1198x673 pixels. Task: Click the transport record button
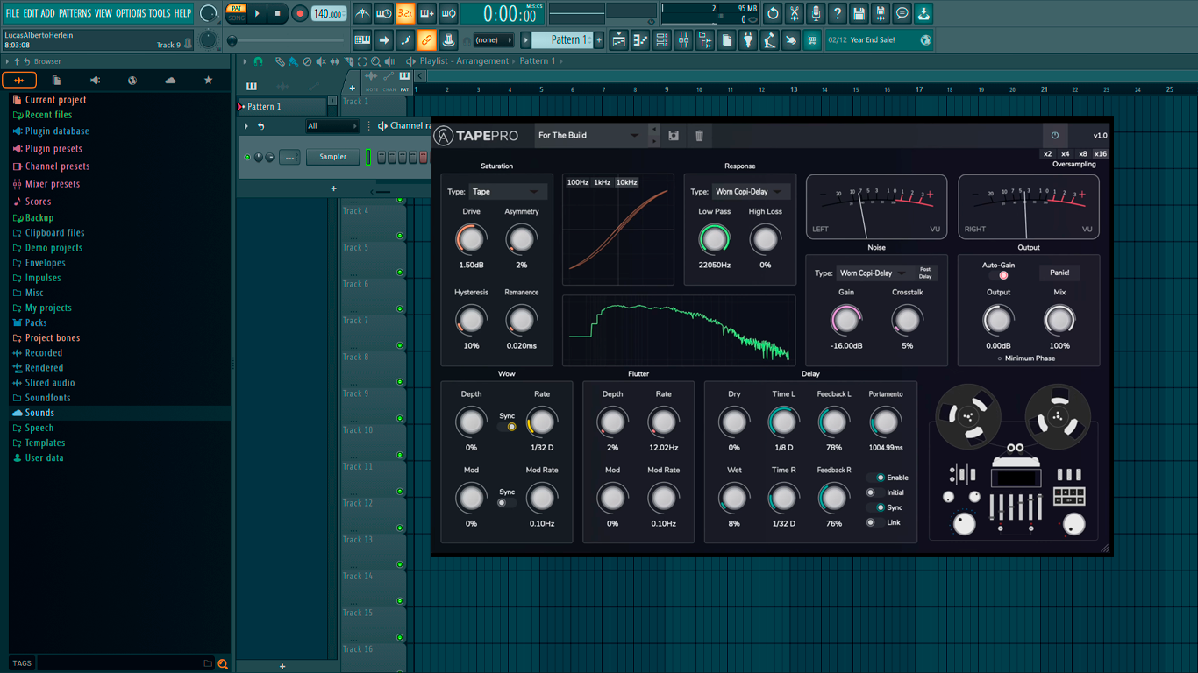coord(299,14)
